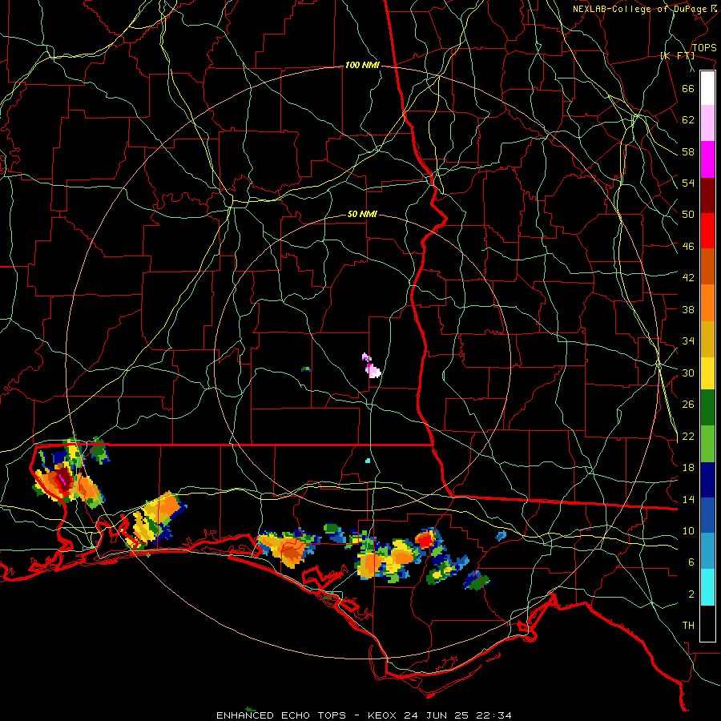Click the 100 NMI range ring label
This screenshot has width=721, height=721.
coord(362,66)
